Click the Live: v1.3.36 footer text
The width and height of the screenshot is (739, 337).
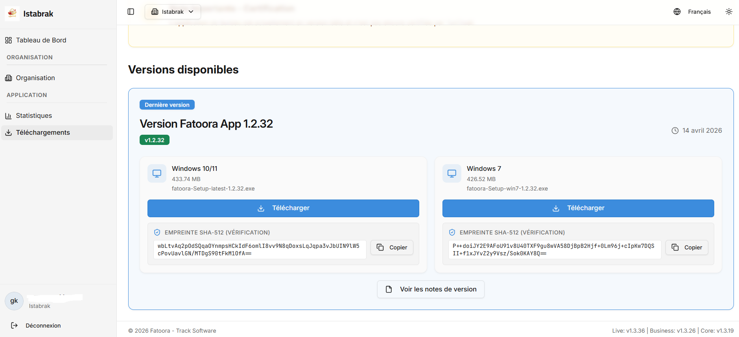(628, 331)
